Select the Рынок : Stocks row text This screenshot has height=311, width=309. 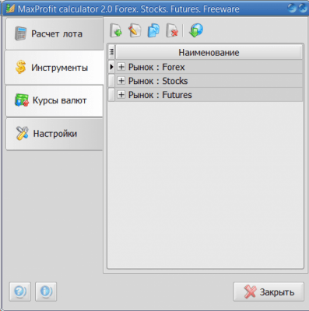tap(158, 81)
